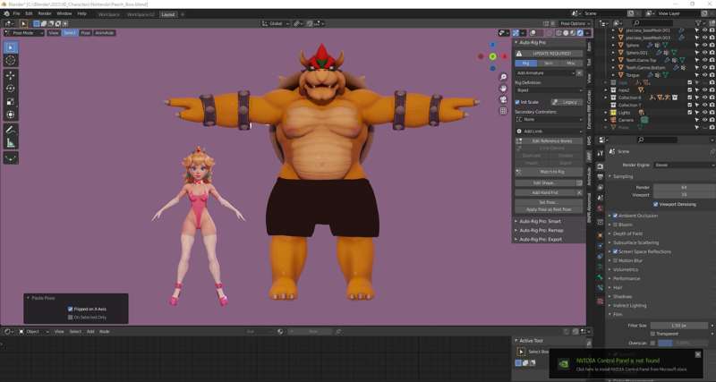Toggle Ambient Occlusion checkbox

point(615,216)
